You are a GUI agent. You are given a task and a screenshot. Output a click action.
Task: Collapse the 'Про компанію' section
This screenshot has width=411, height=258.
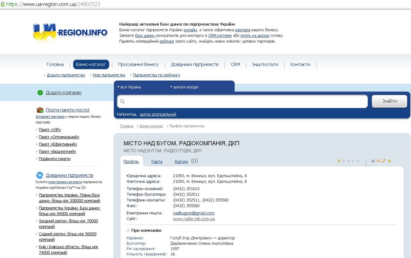pos(128,230)
